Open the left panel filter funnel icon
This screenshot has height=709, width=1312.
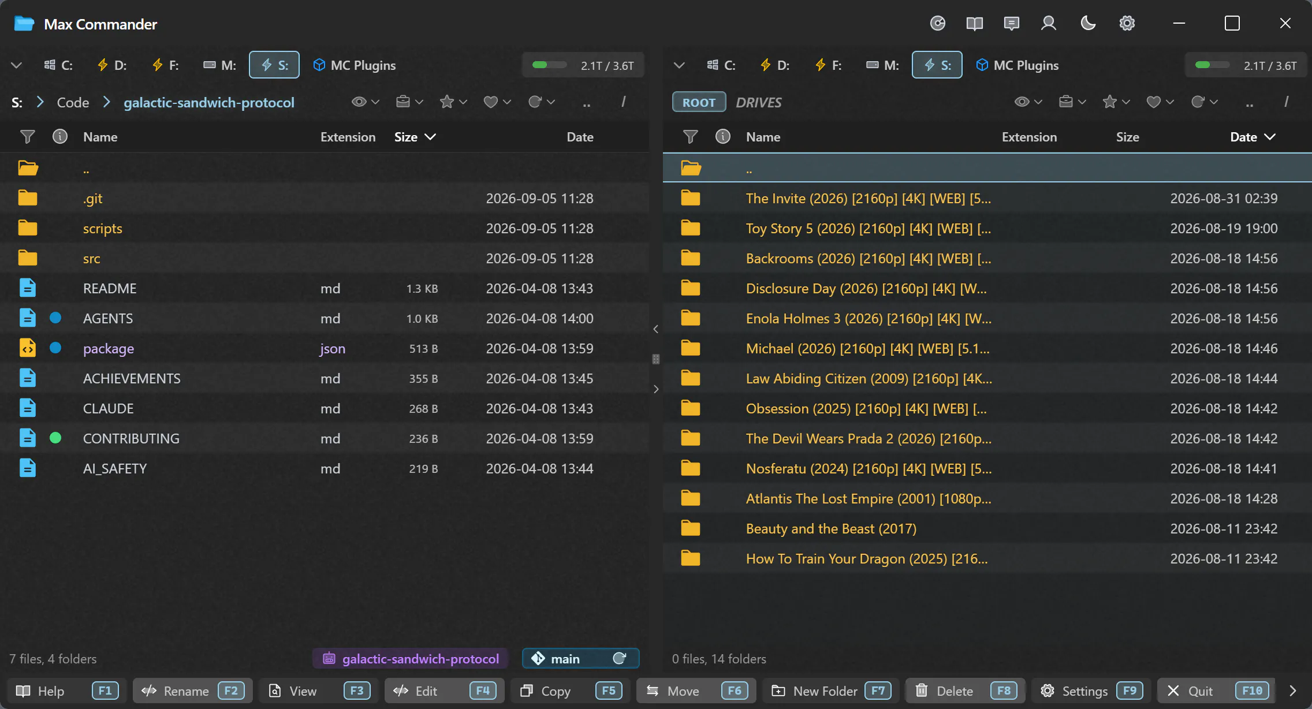pyautogui.click(x=27, y=137)
